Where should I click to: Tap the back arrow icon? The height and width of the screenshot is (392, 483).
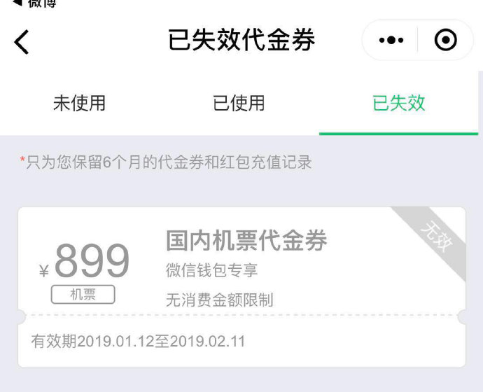tap(22, 42)
